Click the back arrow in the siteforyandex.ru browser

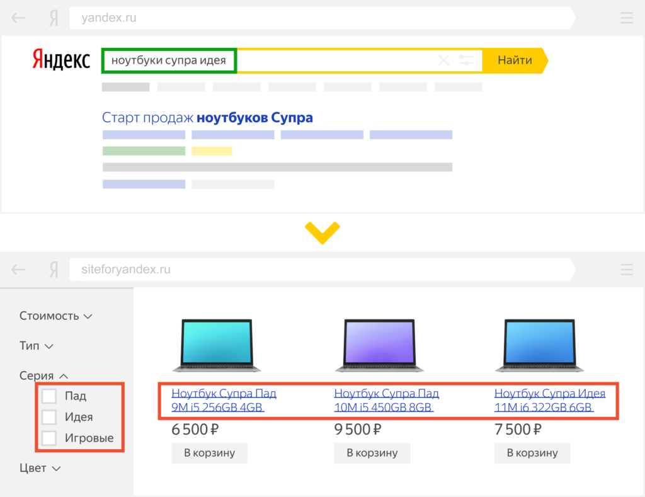18,270
